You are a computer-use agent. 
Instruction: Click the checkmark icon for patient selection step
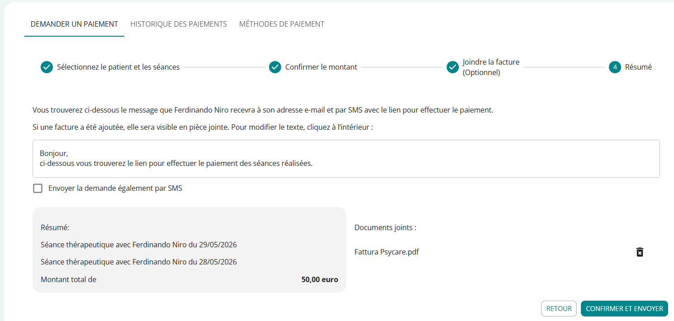[x=47, y=67]
